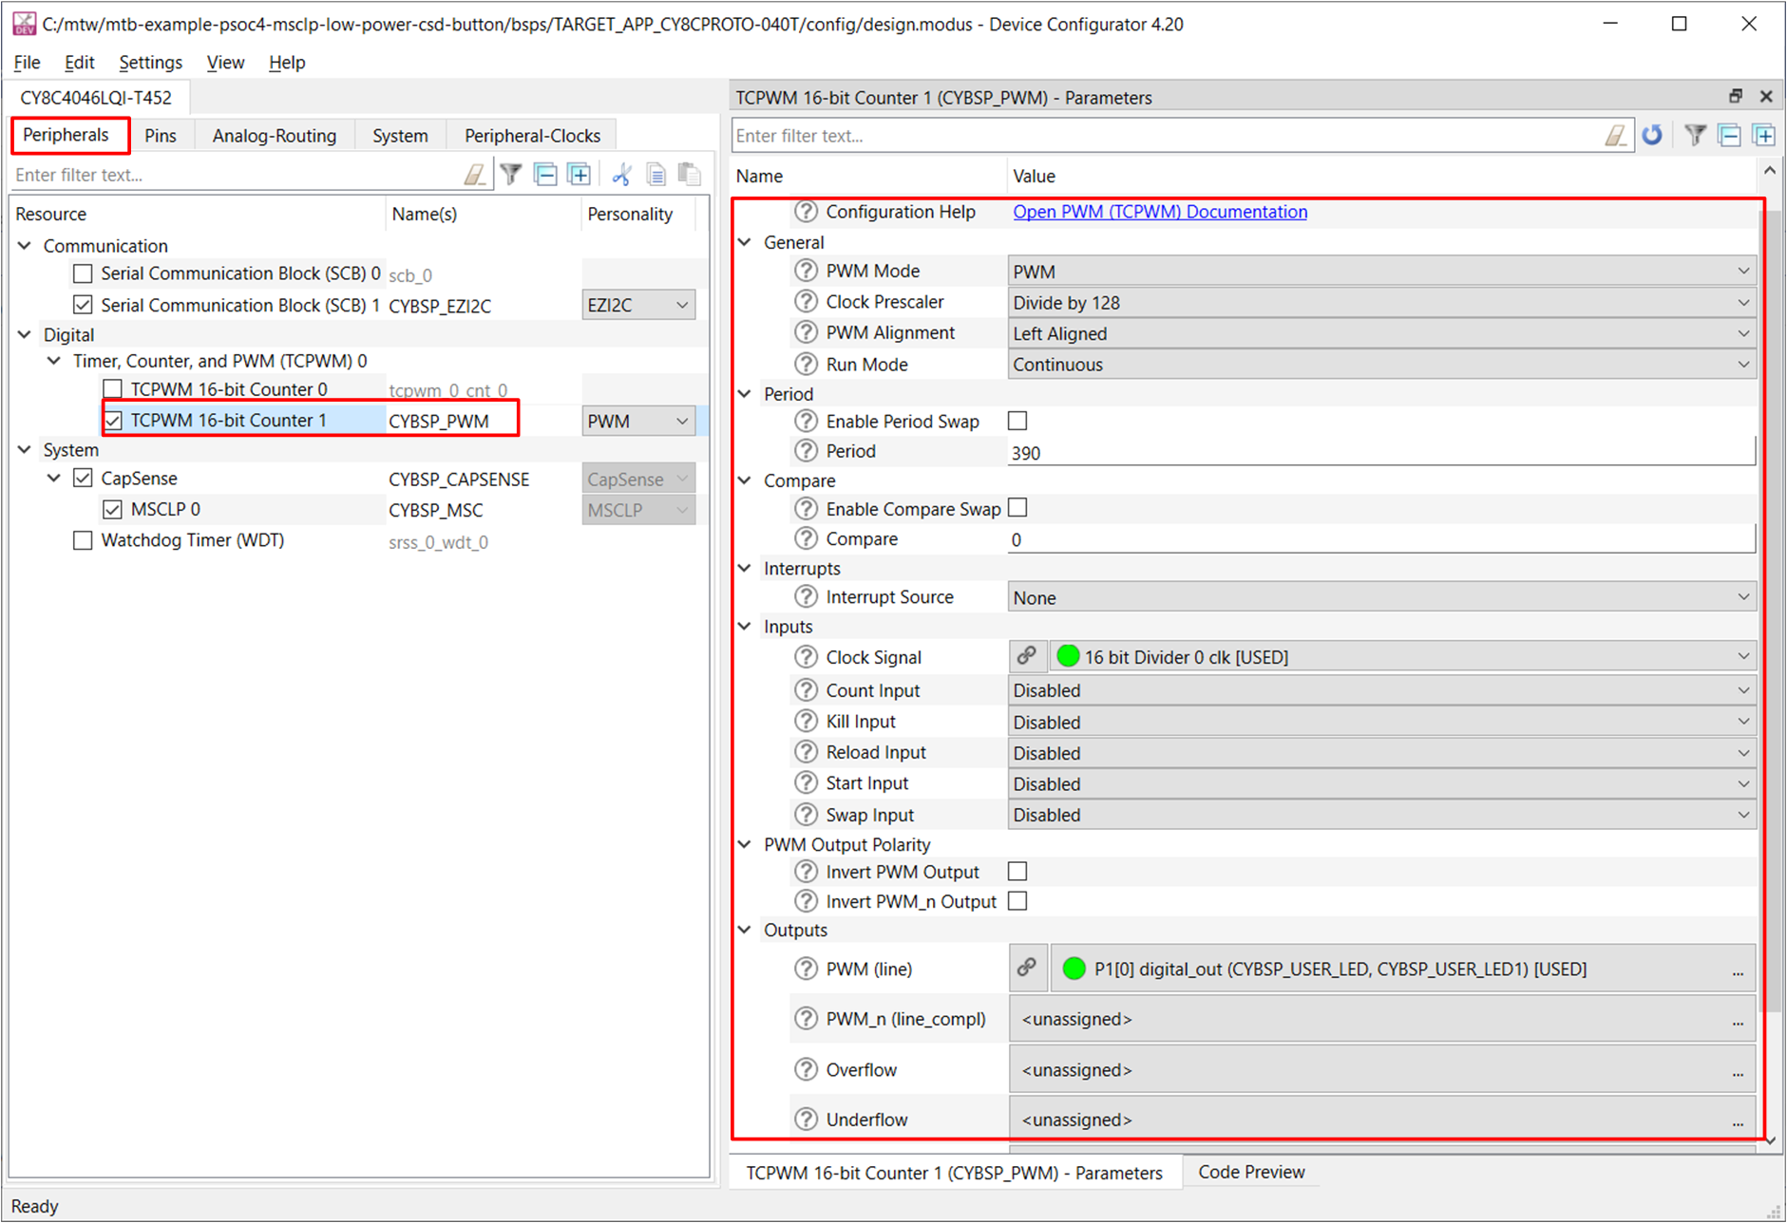Image resolution: width=1787 pixels, height=1223 pixels.
Task: Uncheck TCPWM 16-bit Counter 1
Action: coord(112,421)
